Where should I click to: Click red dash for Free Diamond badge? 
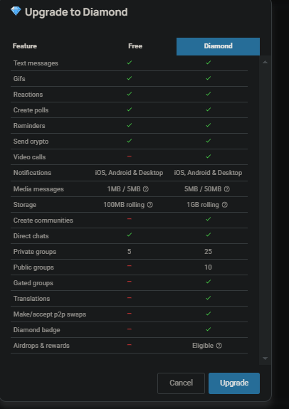click(x=130, y=329)
